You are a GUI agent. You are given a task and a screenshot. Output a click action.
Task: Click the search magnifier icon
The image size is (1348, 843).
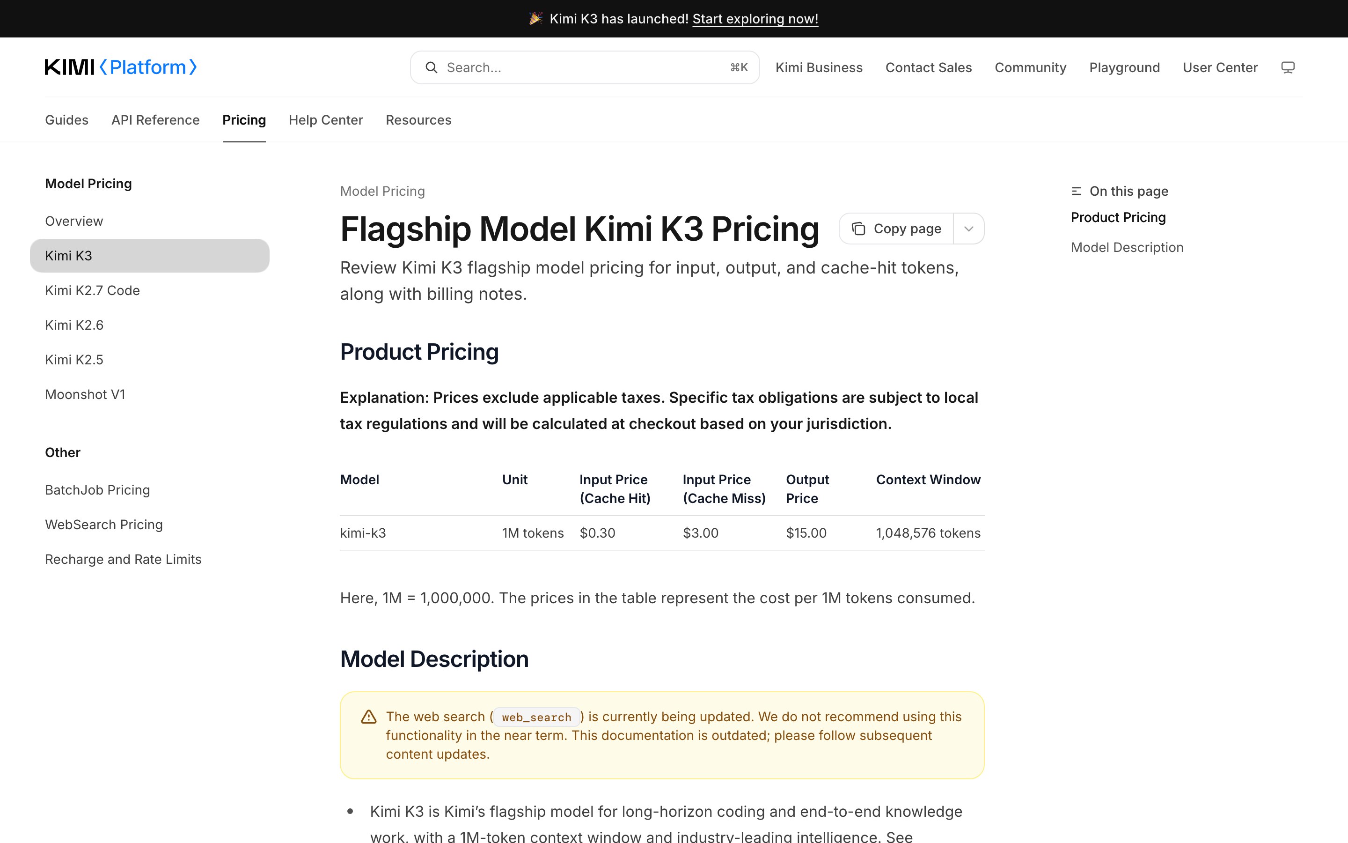(431, 67)
